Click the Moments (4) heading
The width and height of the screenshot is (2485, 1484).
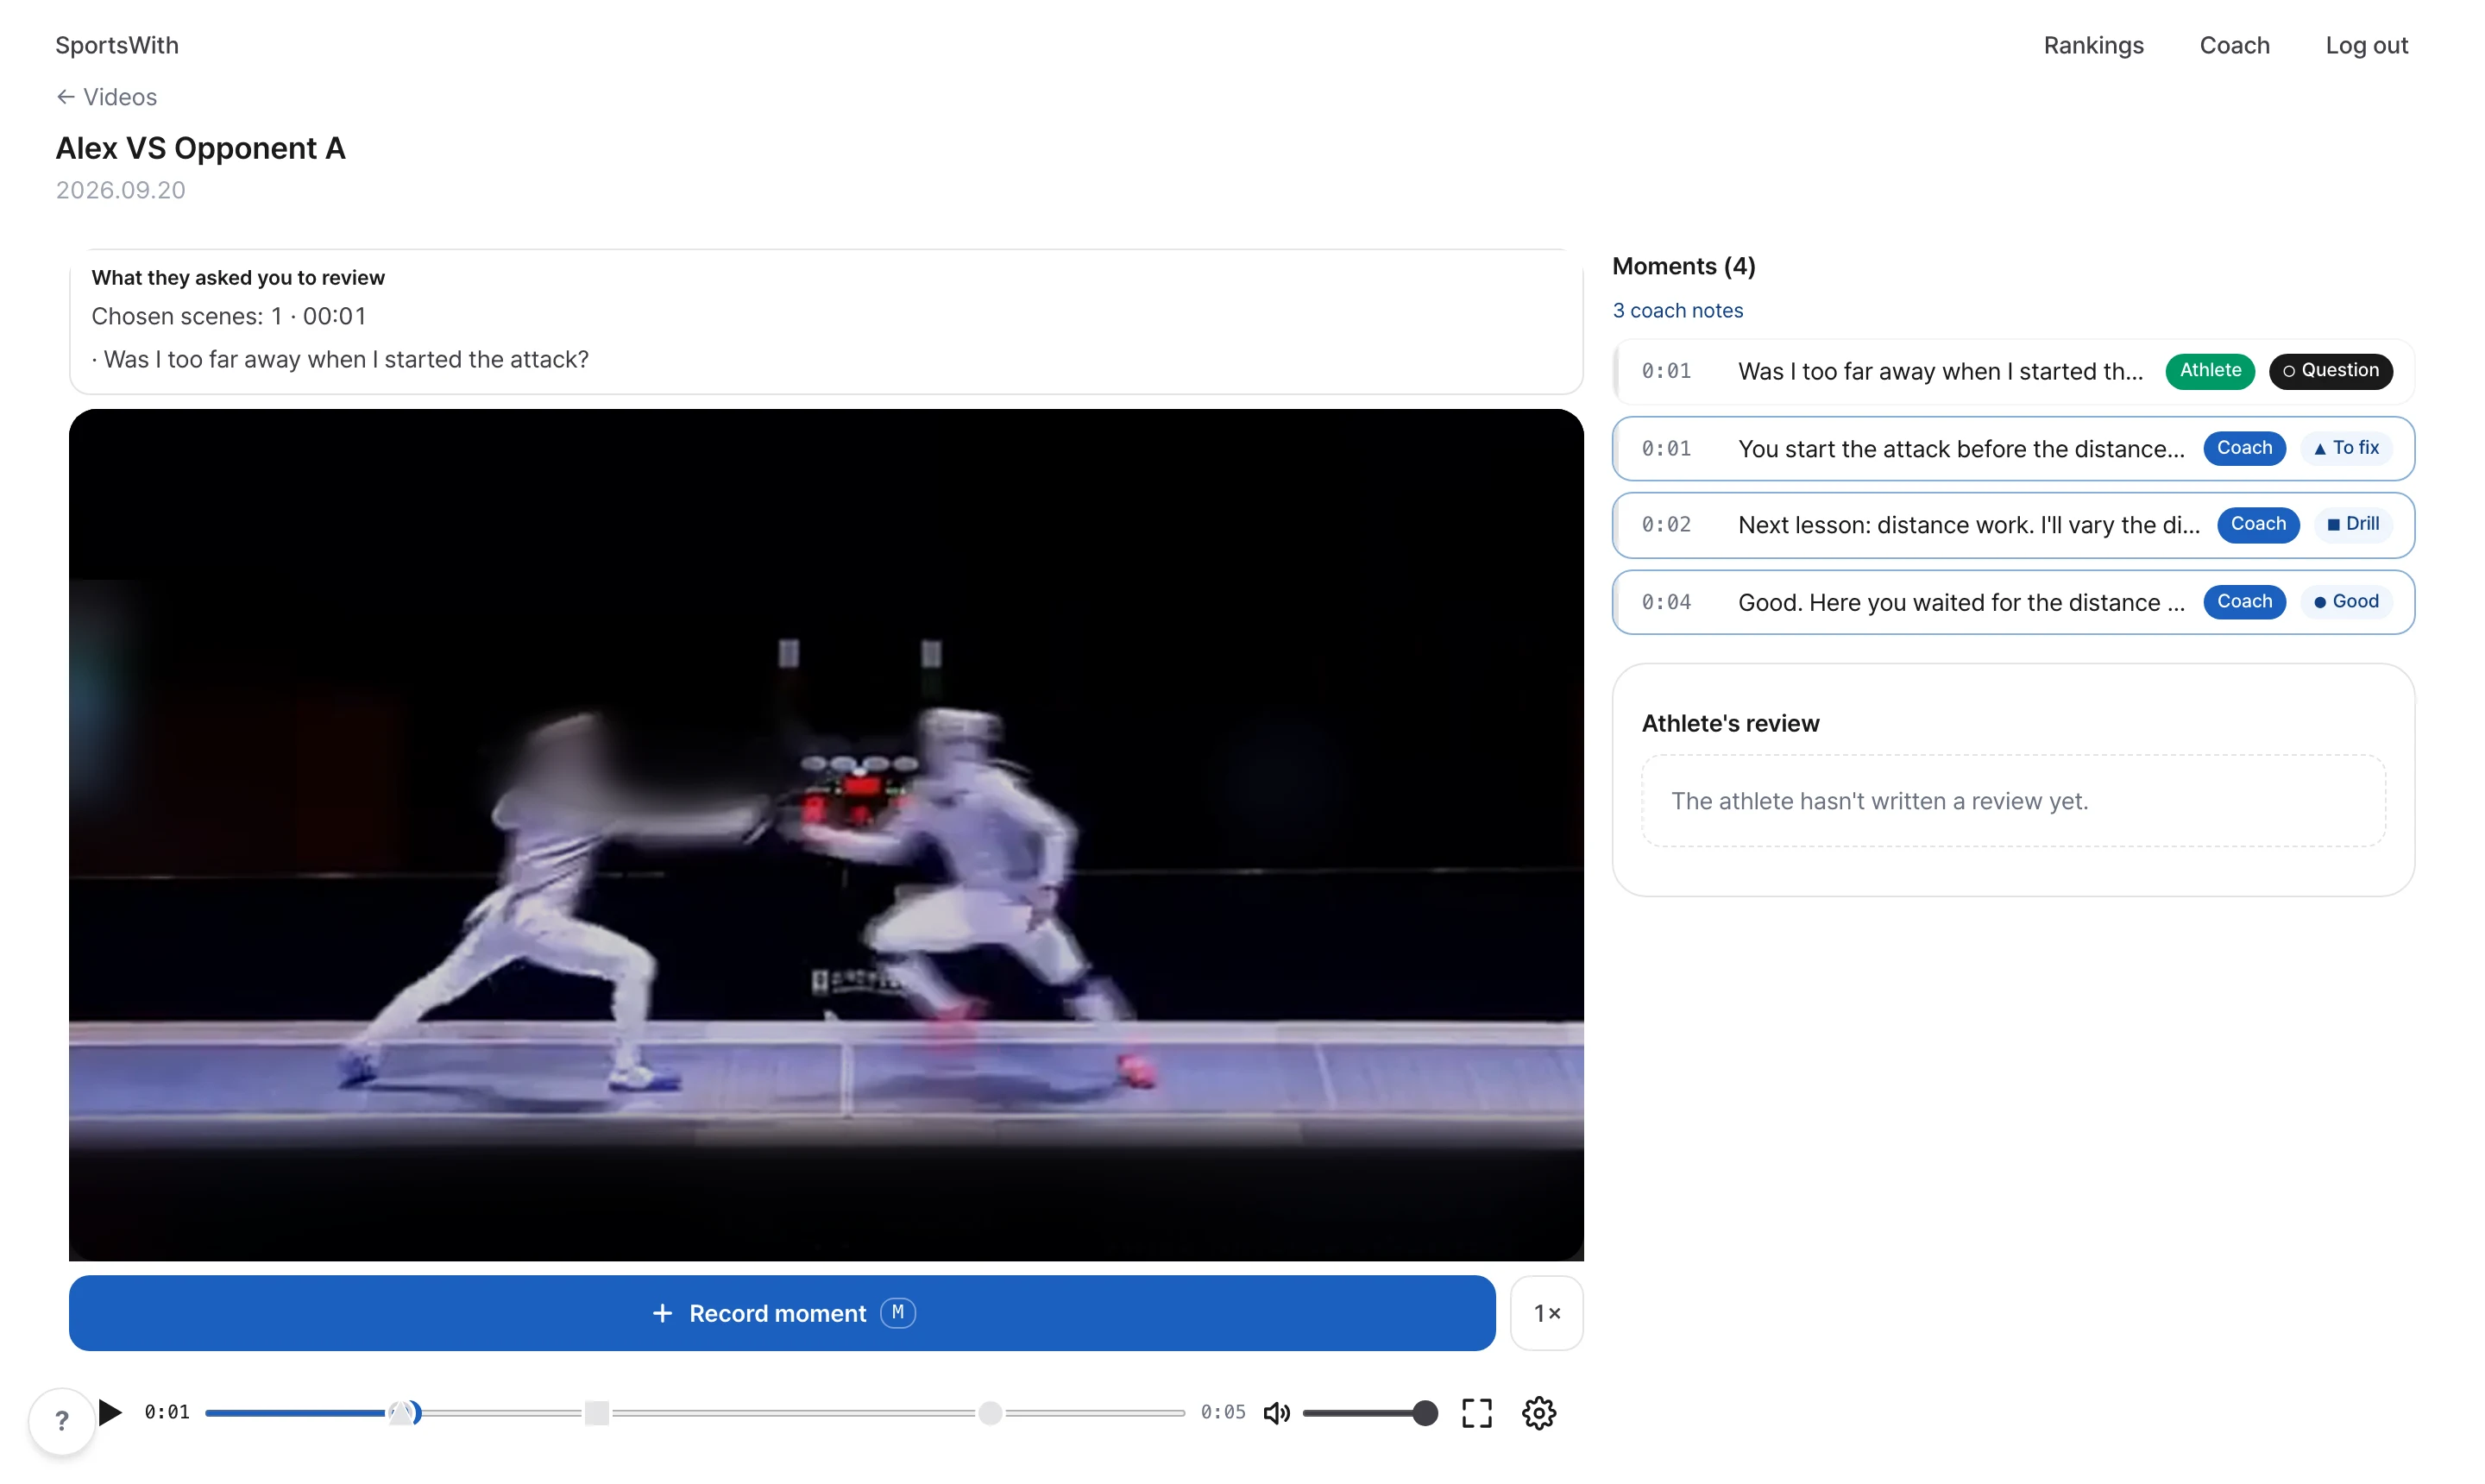pos(1683,266)
